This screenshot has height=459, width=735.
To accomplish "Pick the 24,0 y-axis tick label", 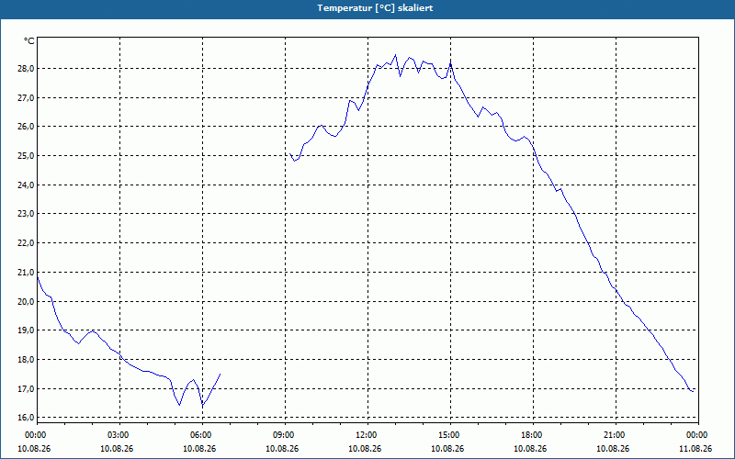I will click(27, 185).
